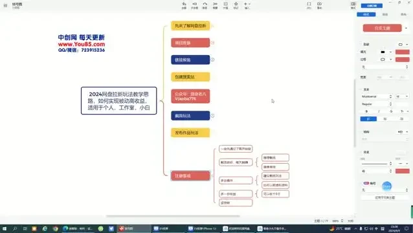Screen dimensions: 413x233
Task: Select center text alignment
Action: 385,119
